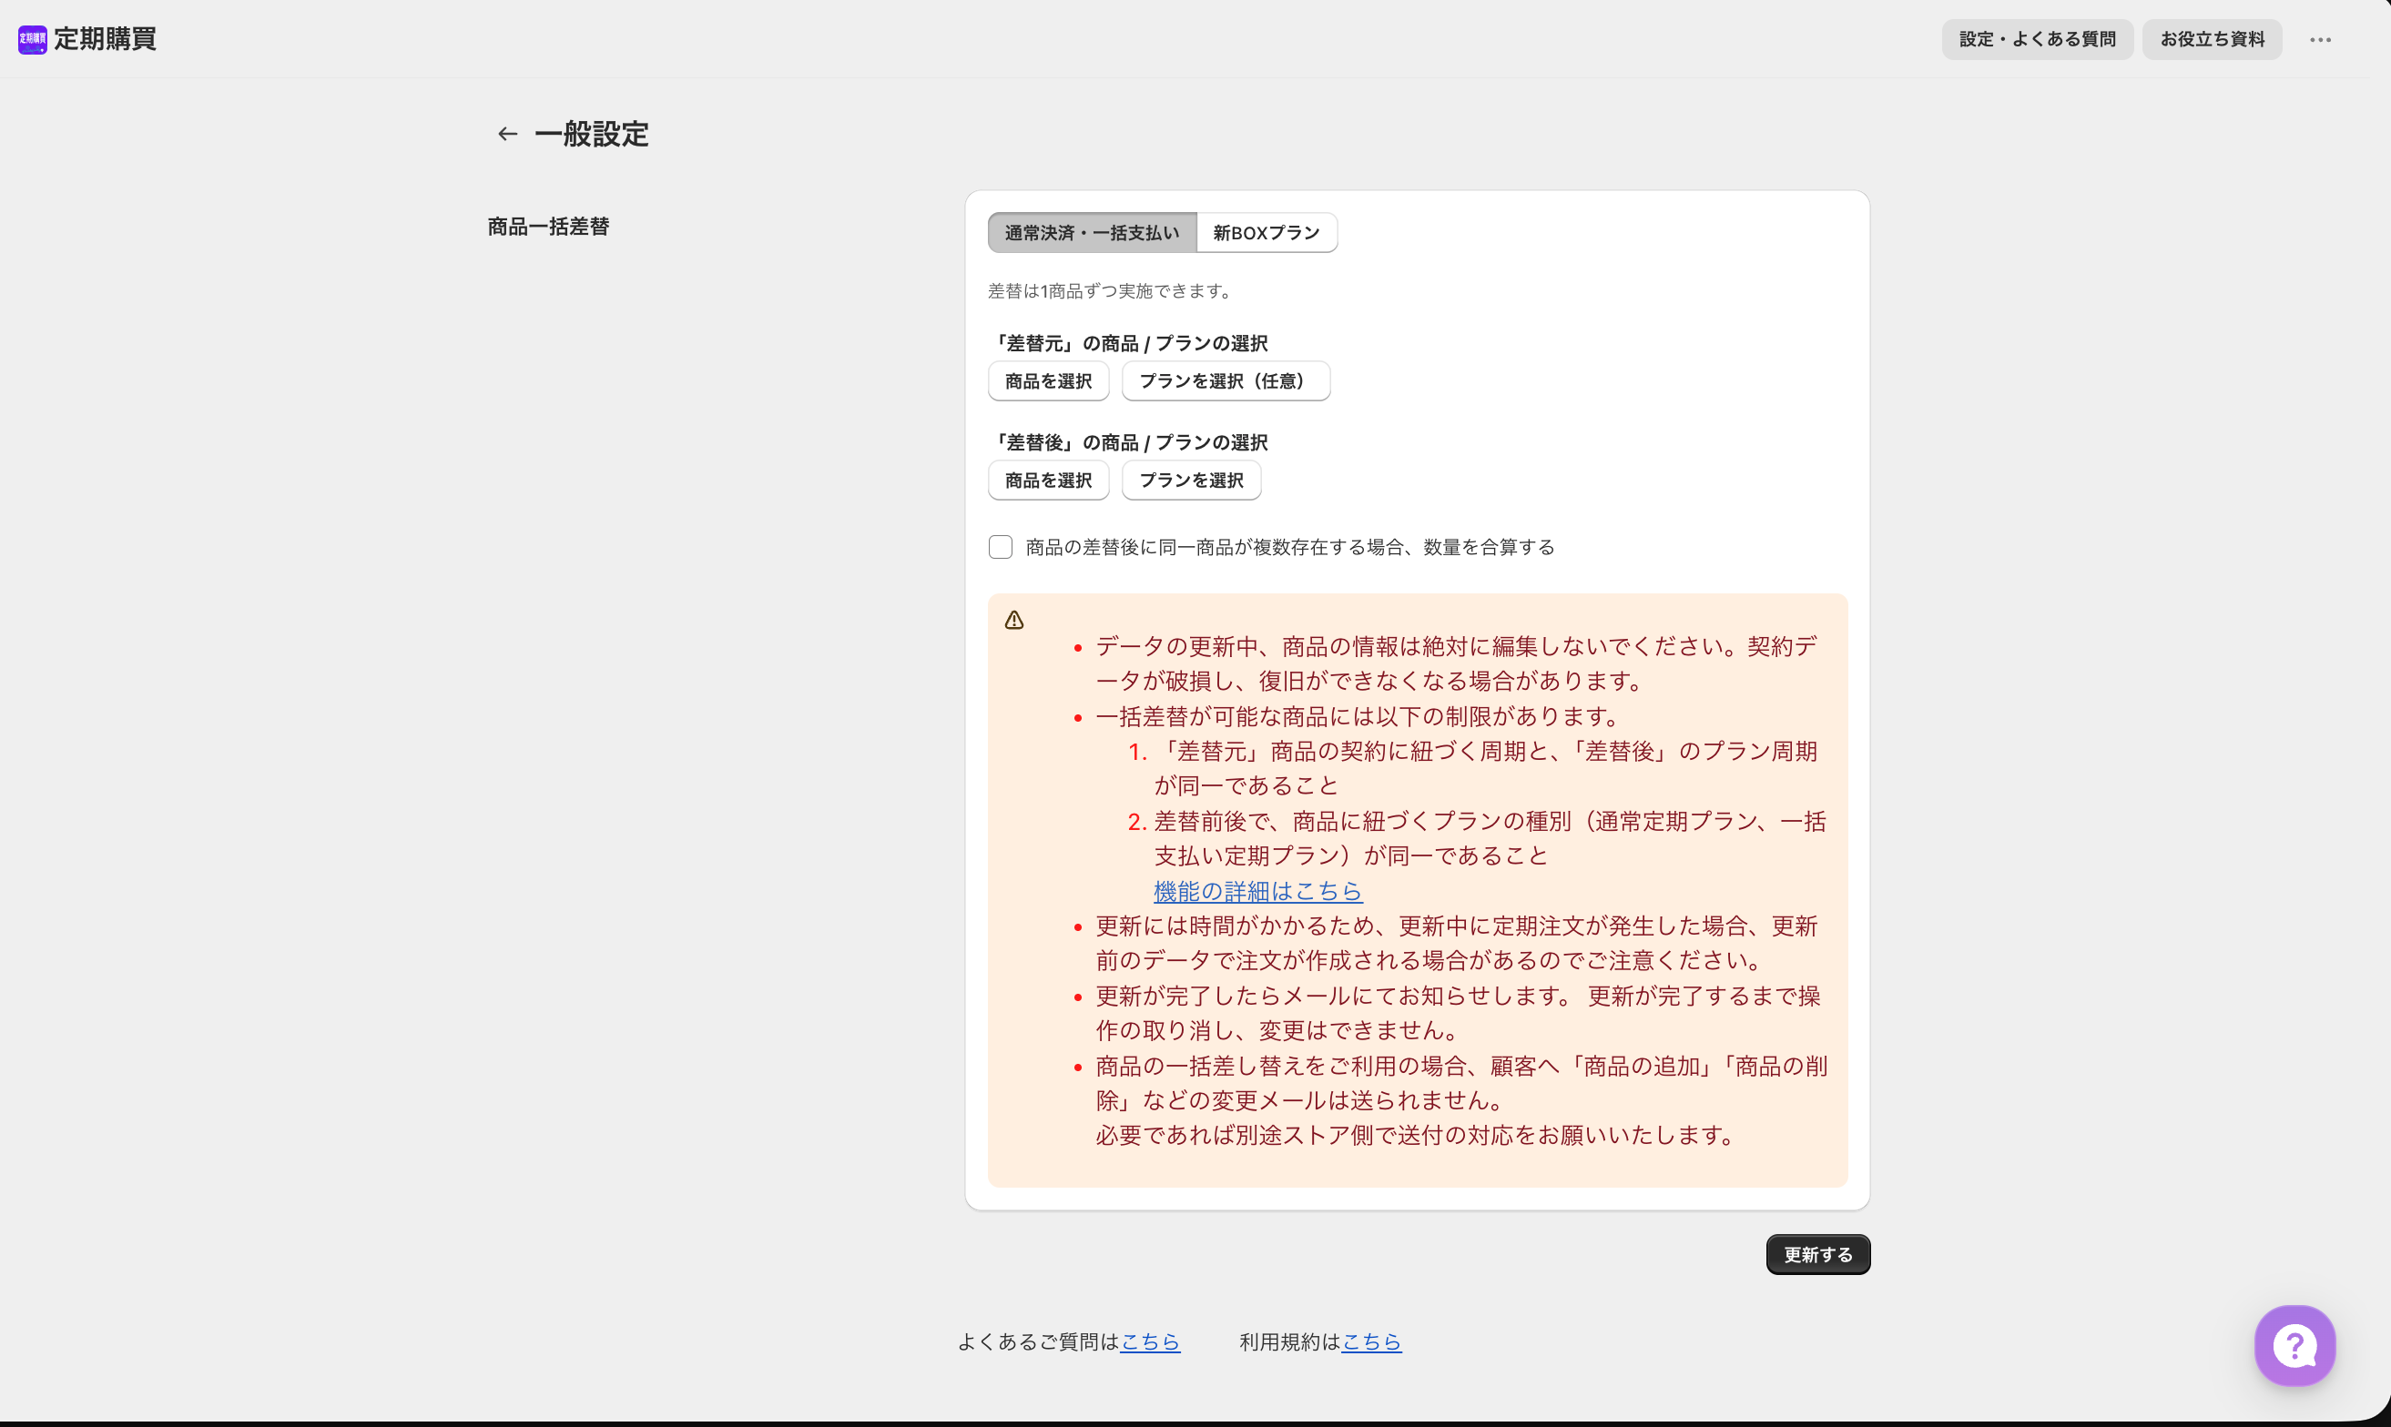Click the 定期購買 header title text

point(105,39)
